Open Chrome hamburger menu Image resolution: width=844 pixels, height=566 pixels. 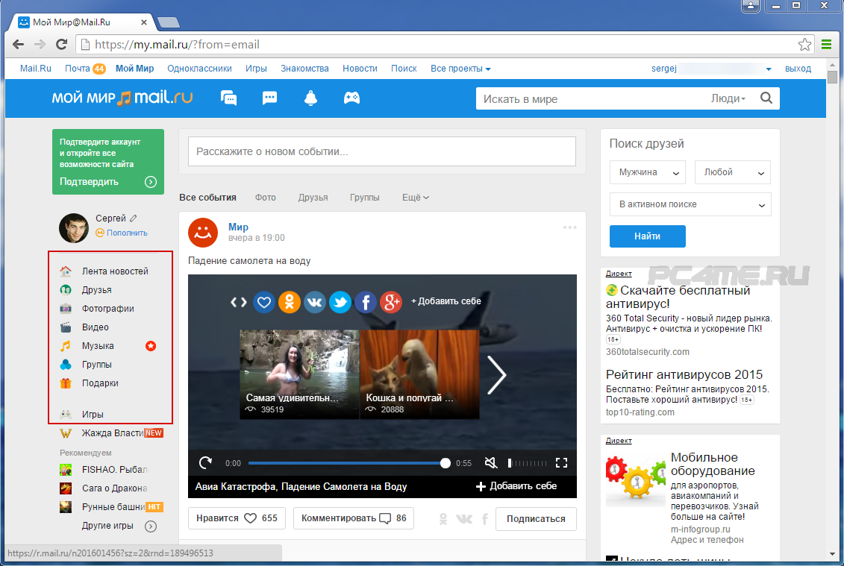827,45
